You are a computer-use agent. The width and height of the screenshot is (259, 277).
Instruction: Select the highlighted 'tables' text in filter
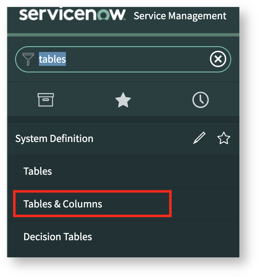(52, 59)
